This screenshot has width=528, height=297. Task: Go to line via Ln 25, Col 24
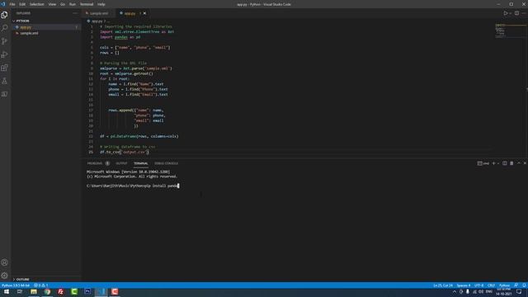(443, 285)
